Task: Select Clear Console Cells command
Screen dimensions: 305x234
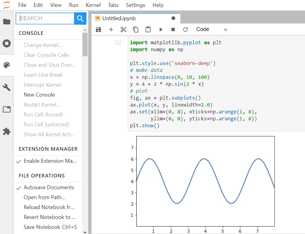Action: click(x=48, y=55)
